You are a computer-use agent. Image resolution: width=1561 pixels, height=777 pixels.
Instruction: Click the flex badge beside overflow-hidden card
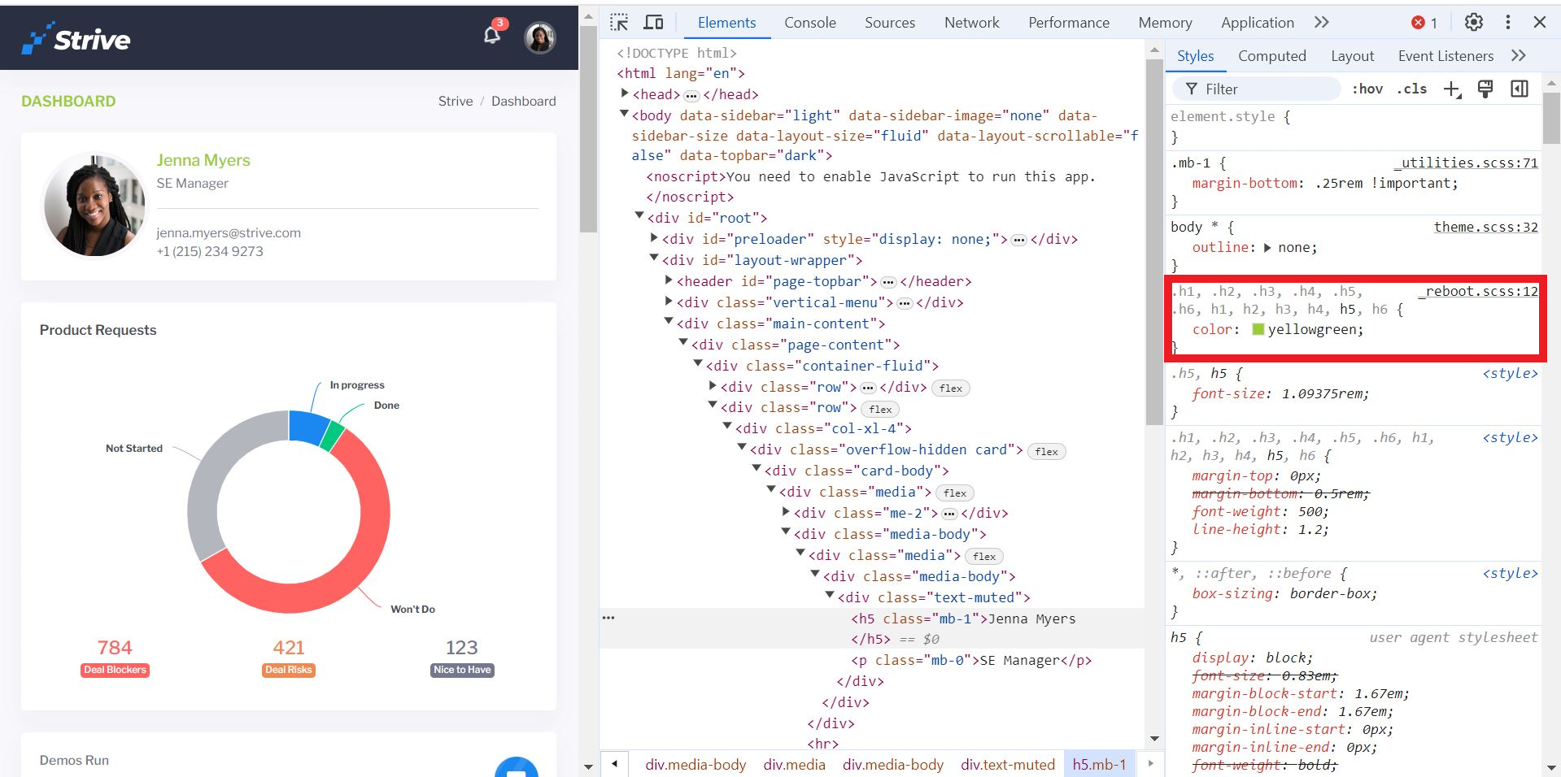coord(1046,451)
